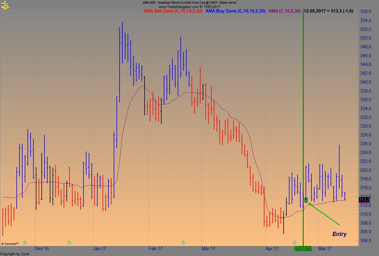
Task: Select the Feb.17 axis label
Action: [156, 249]
